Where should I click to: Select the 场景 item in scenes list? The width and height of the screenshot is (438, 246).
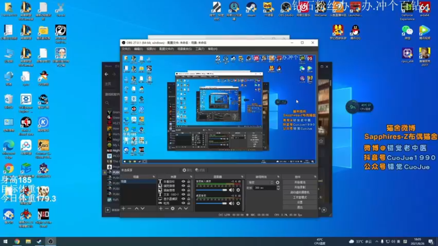click(139, 181)
